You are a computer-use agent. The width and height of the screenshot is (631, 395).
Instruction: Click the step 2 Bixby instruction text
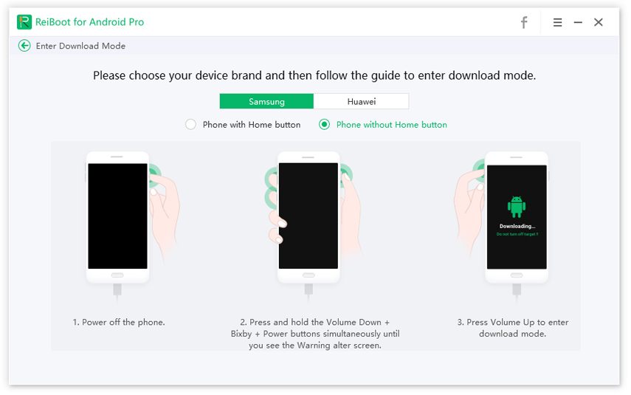[315, 334]
